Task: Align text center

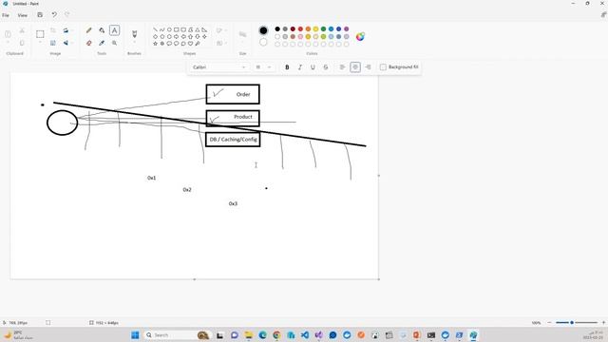Action: click(x=354, y=67)
